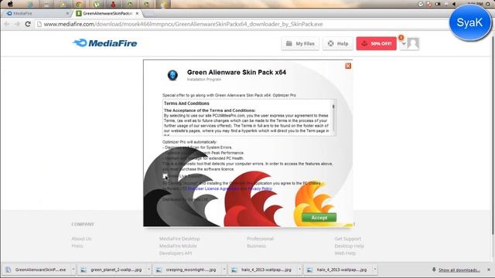This screenshot has width=495, height=278.
Task: Open Desktop Help footer link
Action: click(x=349, y=246)
